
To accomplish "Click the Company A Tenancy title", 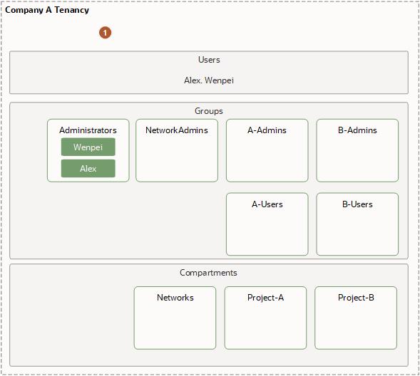I will tap(47, 10).
